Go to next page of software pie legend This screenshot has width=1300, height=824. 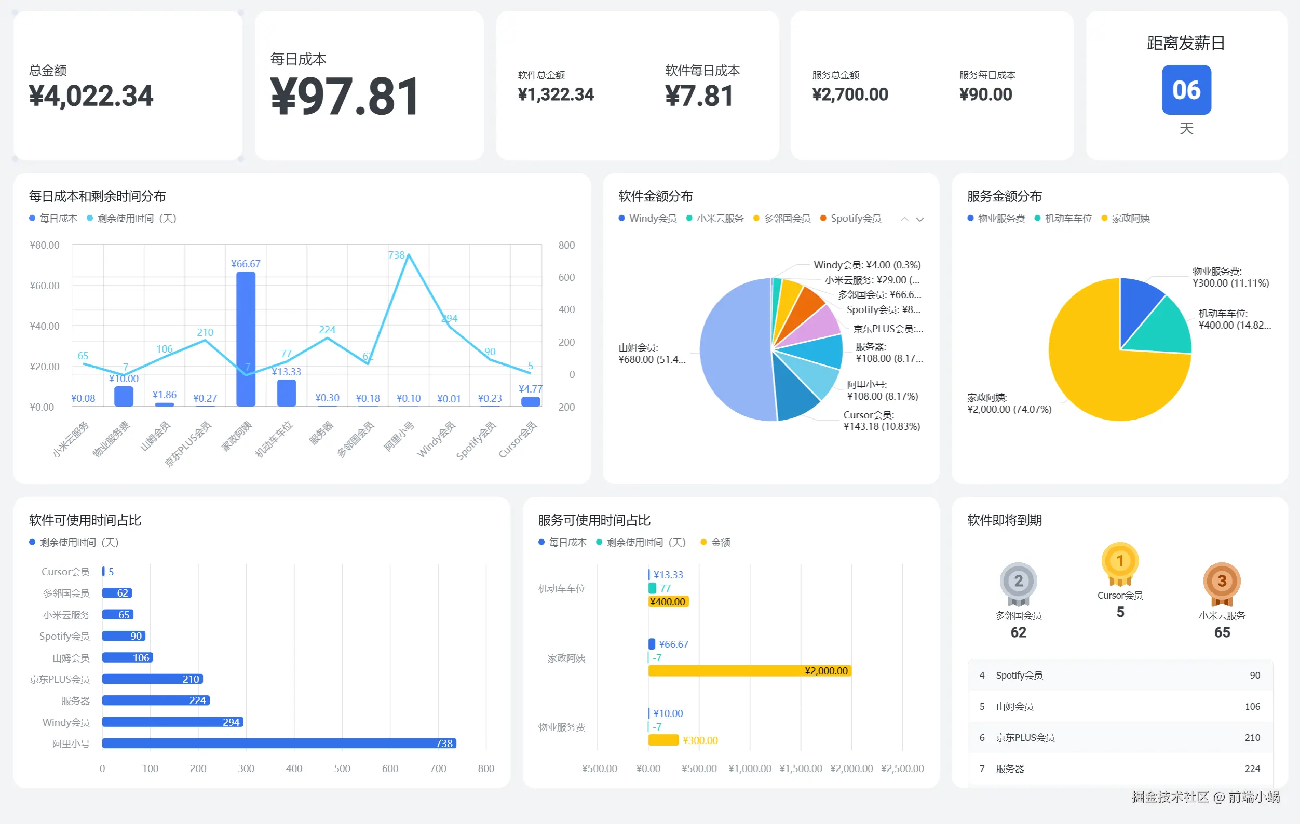click(x=920, y=219)
